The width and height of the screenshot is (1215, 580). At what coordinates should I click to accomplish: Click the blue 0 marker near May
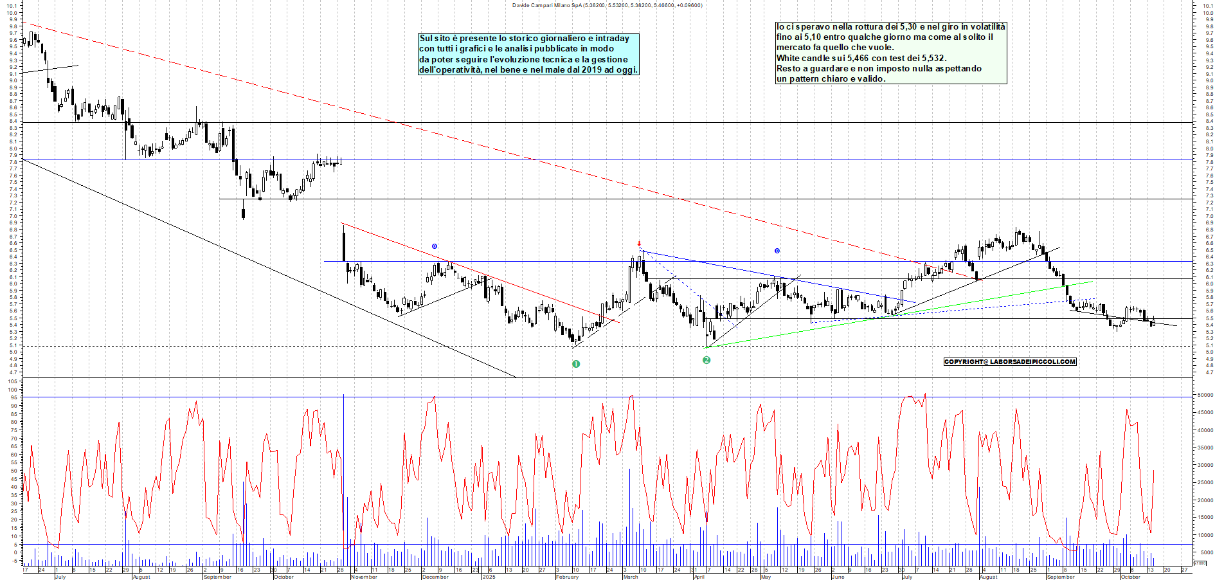click(777, 251)
